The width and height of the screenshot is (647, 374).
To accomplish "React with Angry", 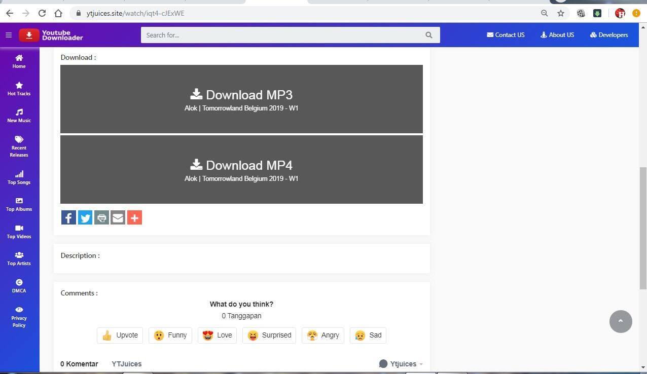I will point(323,335).
